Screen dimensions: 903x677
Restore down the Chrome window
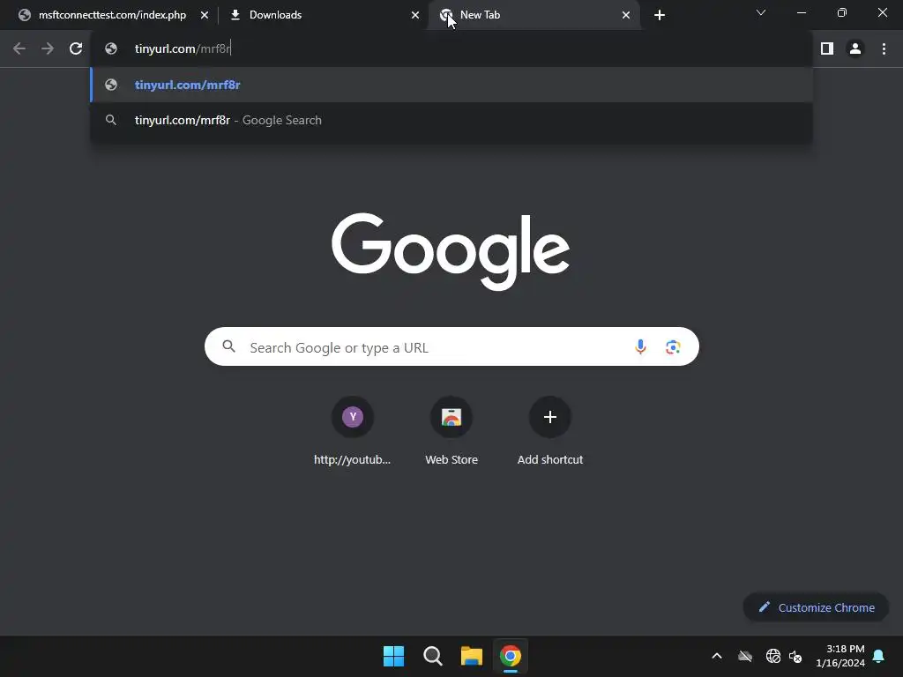click(842, 12)
